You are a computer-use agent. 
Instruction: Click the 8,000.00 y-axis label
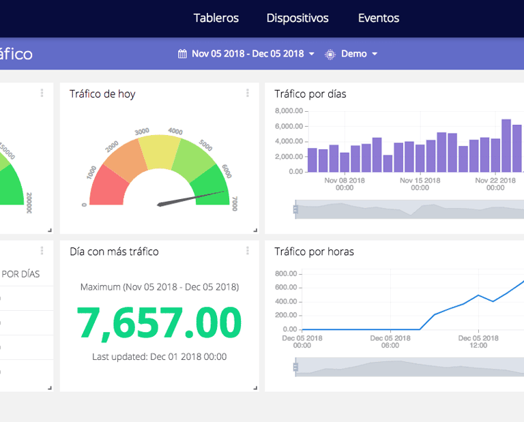click(289, 111)
